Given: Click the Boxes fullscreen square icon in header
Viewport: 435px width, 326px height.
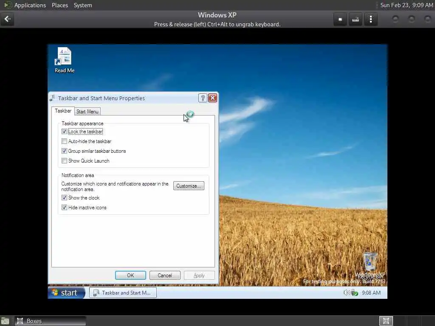Looking at the screenshot, I should [340, 19].
